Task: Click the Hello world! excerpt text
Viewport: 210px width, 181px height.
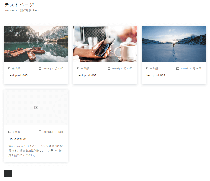Action: (x=36, y=151)
